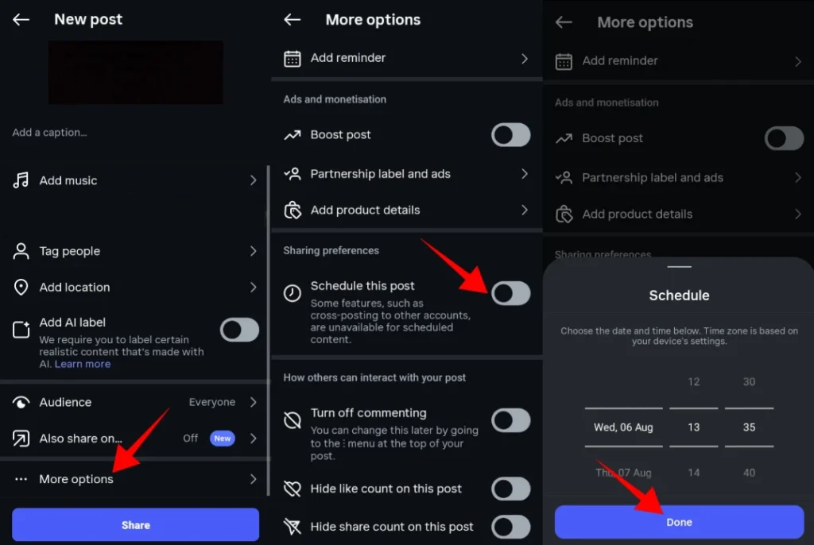Viewport: 814px width, 545px height.
Task: Click the Tag people person icon
Action: tap(21, 251)
